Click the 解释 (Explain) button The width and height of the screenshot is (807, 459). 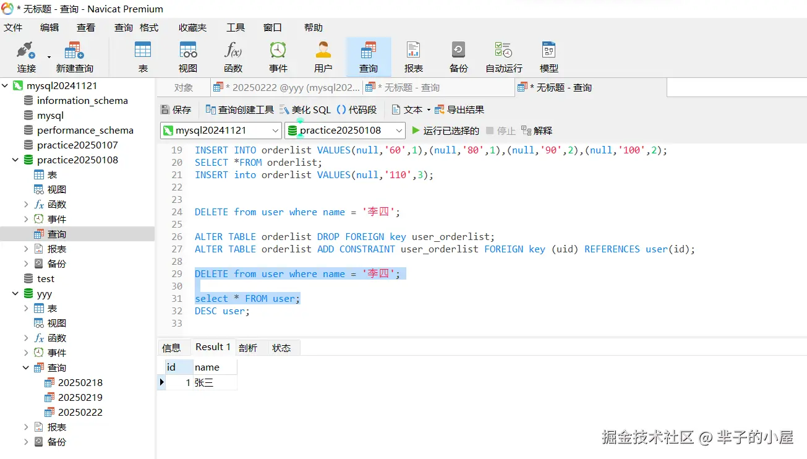click(x=537, y=131)
